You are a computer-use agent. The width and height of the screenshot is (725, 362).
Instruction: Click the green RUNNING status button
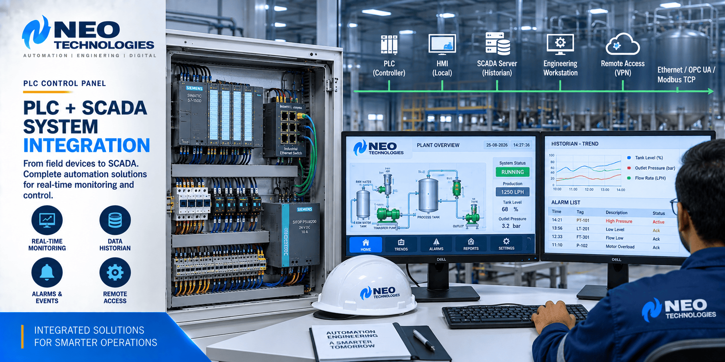tap(512, 172)
